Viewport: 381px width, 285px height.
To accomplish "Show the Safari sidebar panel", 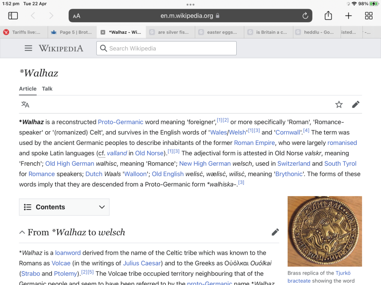I will pos(13,16).
